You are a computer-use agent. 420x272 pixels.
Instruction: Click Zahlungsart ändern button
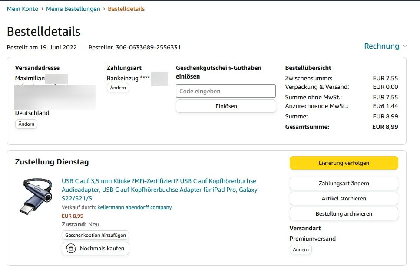[x=344, y=183]
